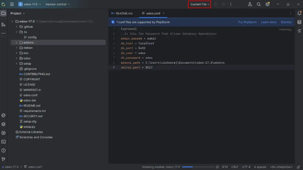The height and width of the screenshot is (170, 303).
Task: Open the Python Packages tool window
Action: coord(4,124)
